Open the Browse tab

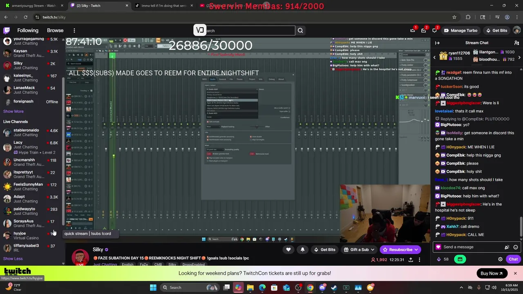(55, 30)
